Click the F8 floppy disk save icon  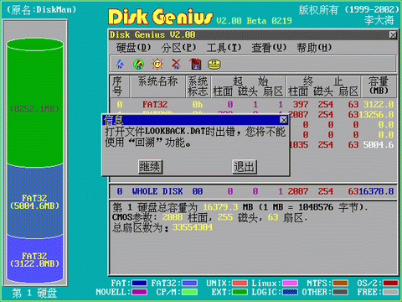click(196, 64)
